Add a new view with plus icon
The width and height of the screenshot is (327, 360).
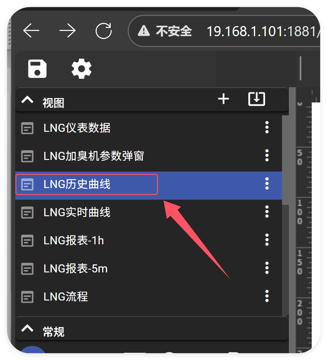pyautogui.click(x=223, y=99)
